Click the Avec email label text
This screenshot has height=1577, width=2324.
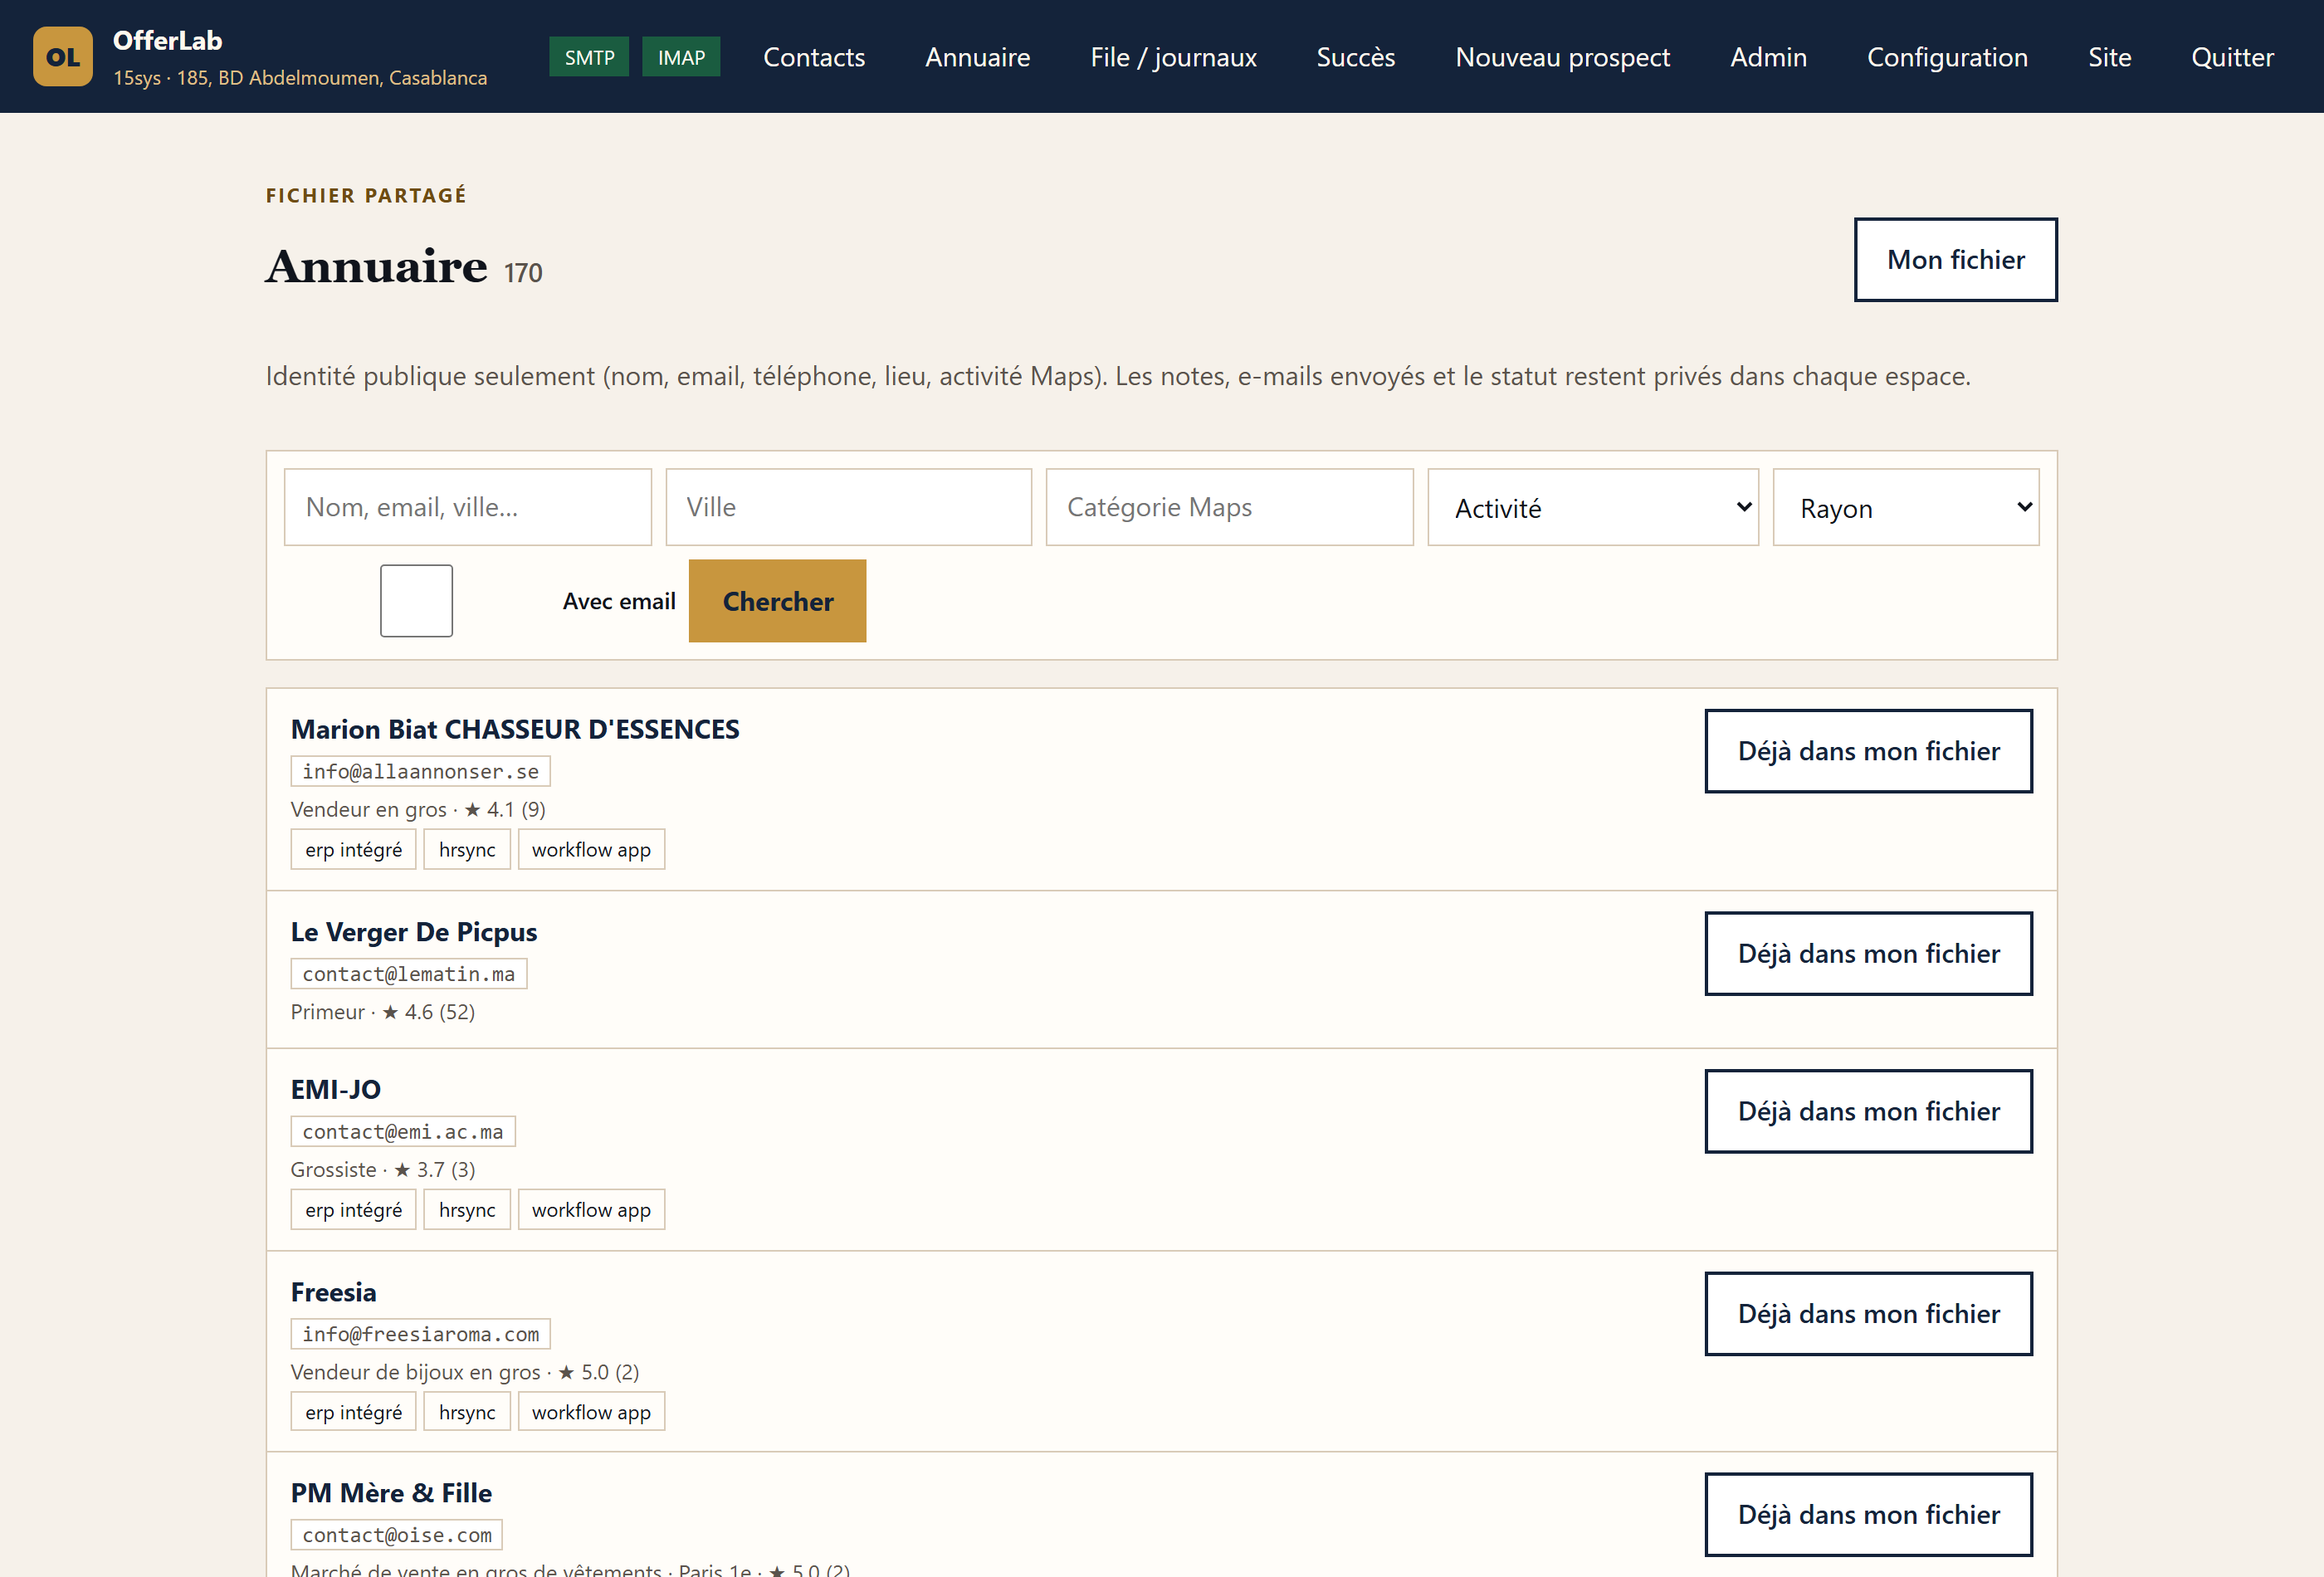click(619, 601)
